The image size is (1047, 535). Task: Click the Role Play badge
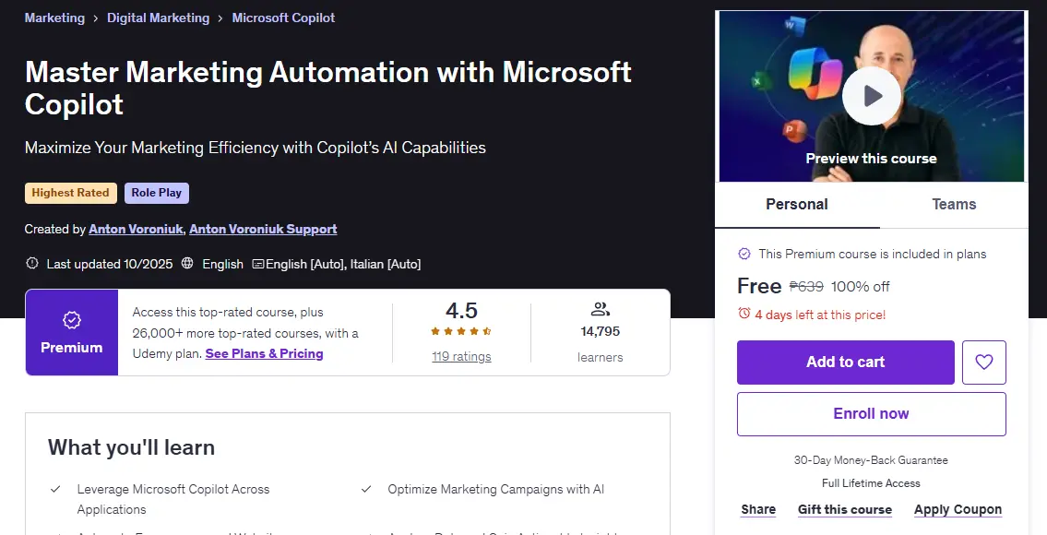pyautogui.click(x=156, y=193)
